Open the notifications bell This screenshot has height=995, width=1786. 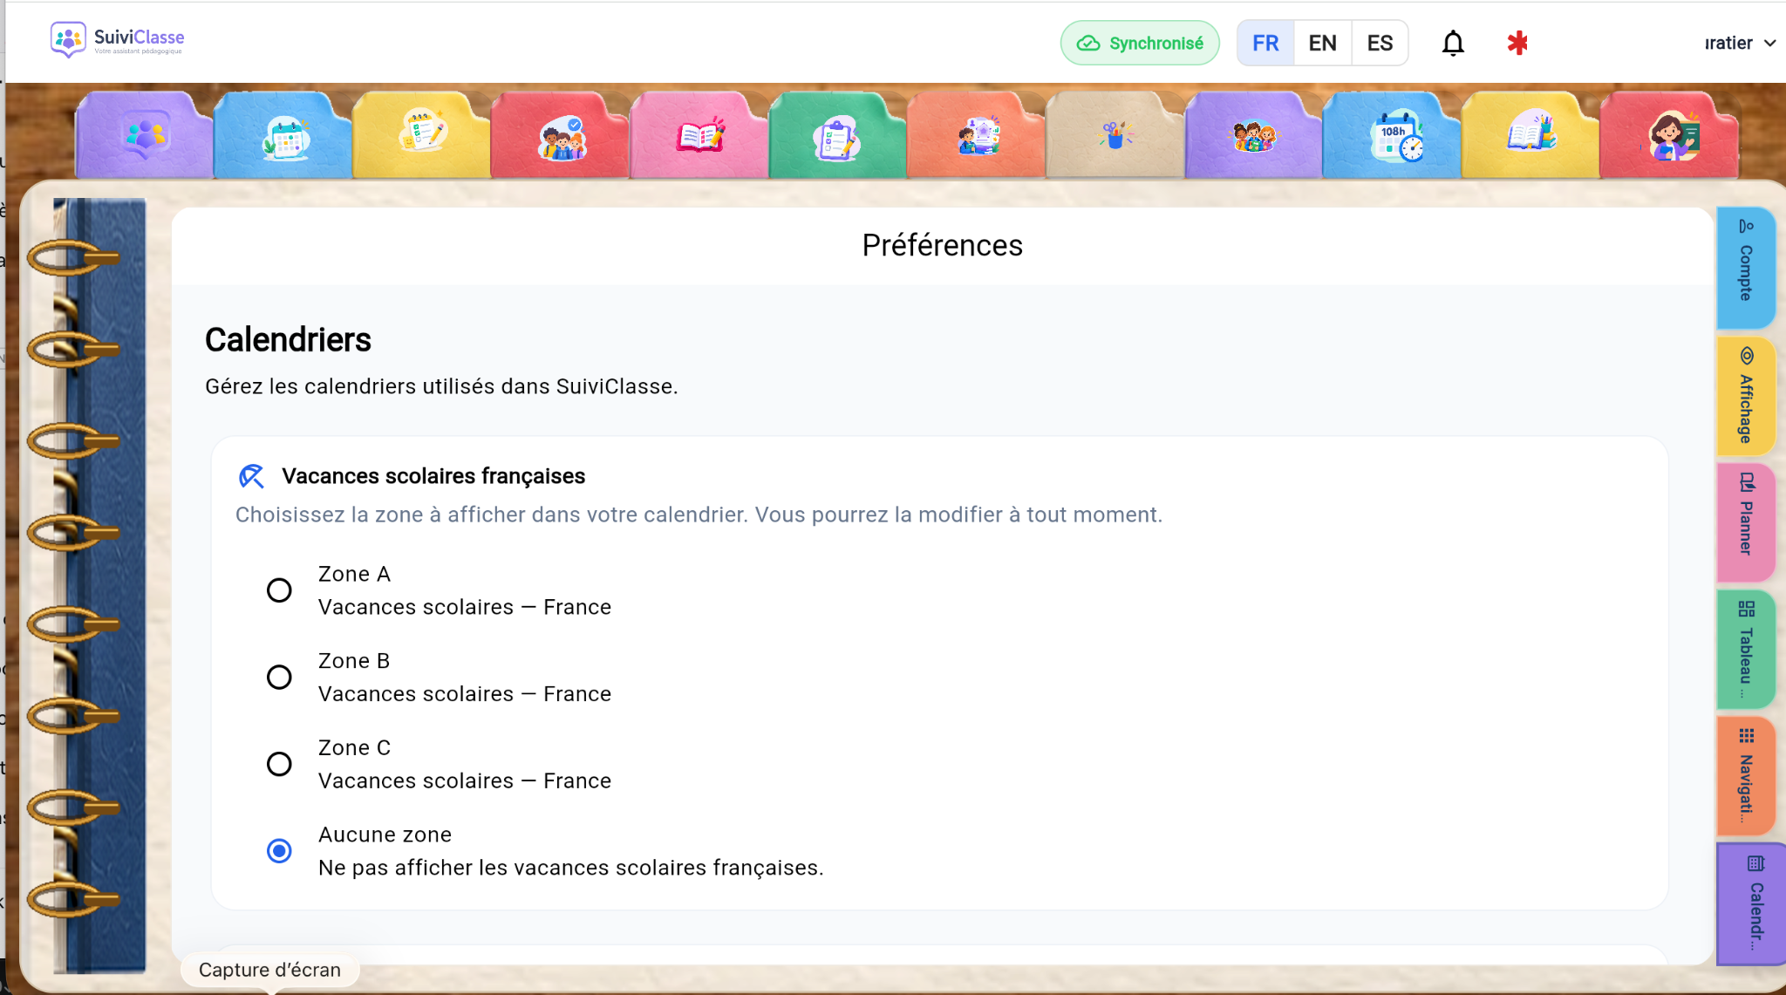point(1453,43)
